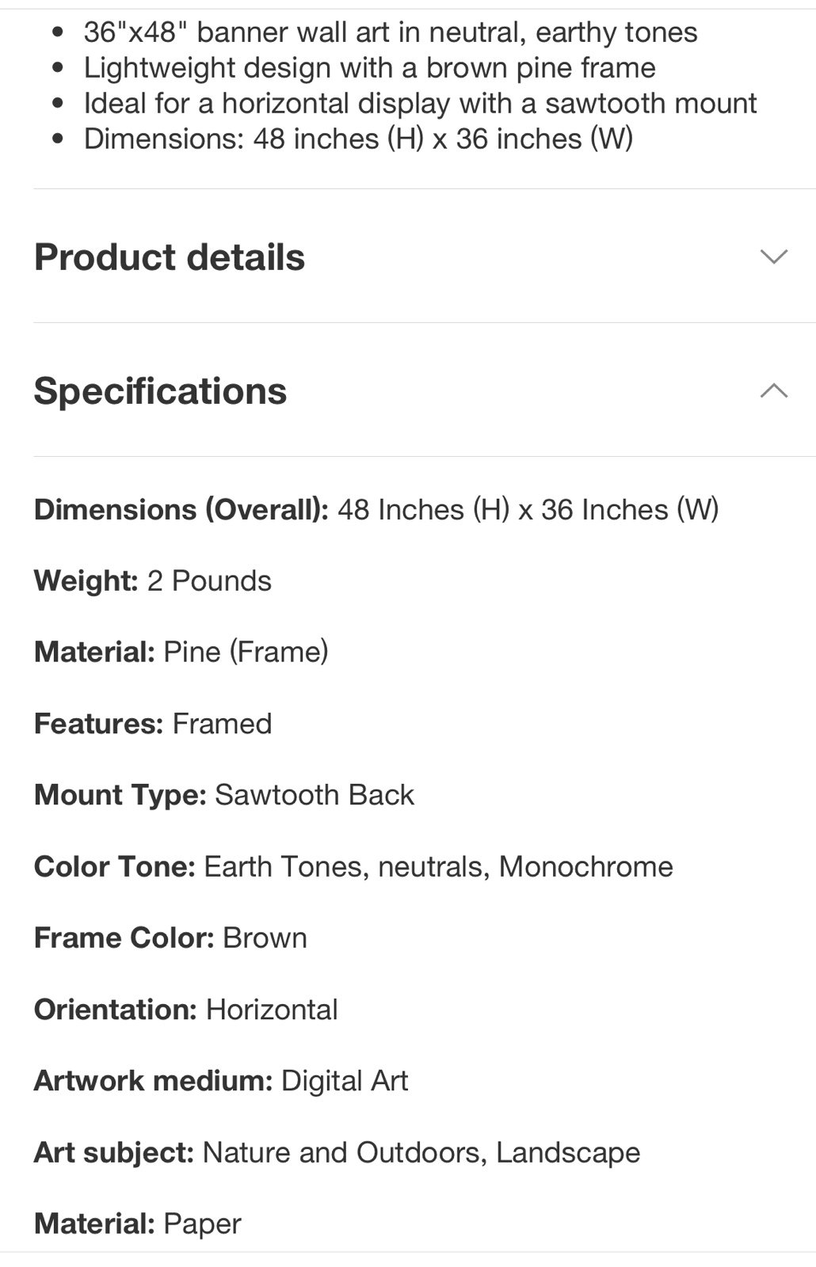Select the Material: Pine (Frame) row
This screenshot has height=1267, width=816.
click(x=181, y=652)
